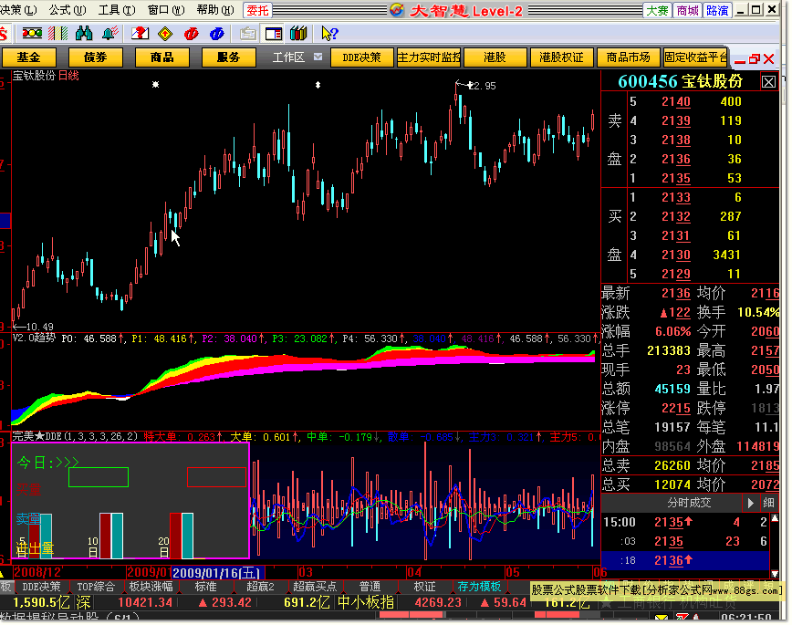Open the 主力实时监控 workspace button

428,57
